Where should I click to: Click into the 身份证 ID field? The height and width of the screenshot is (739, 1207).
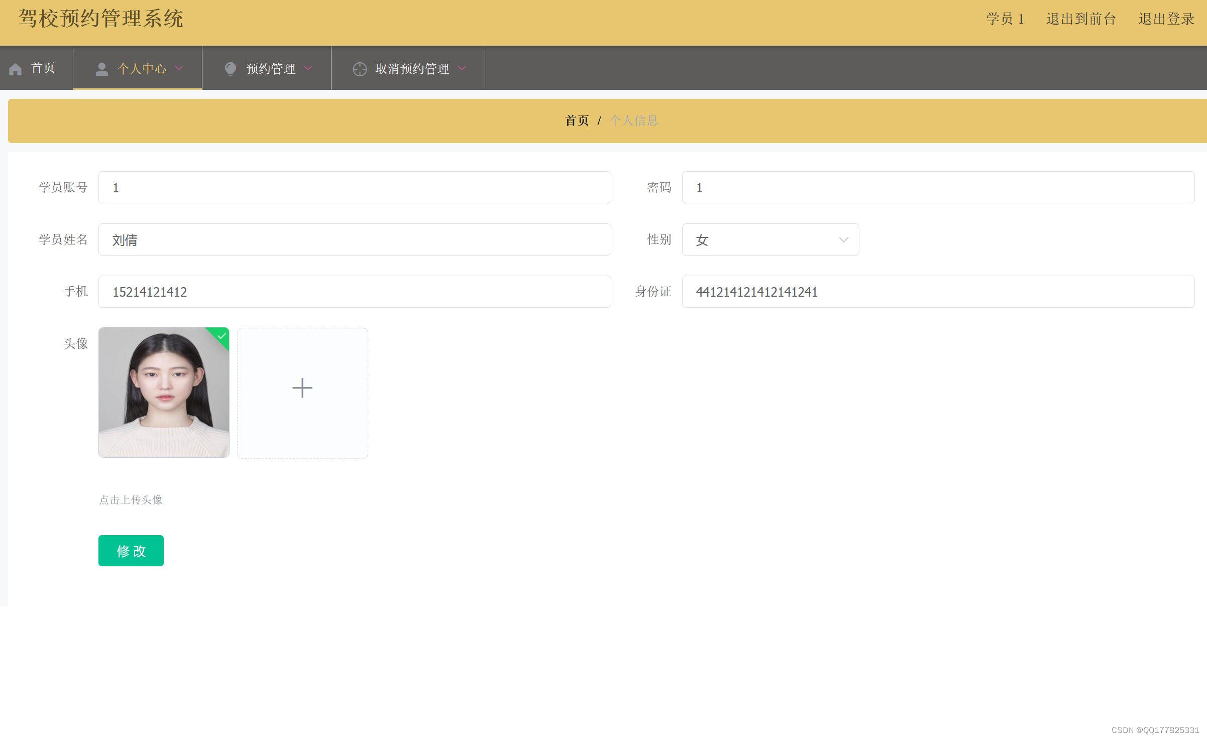tap(938, 292)
